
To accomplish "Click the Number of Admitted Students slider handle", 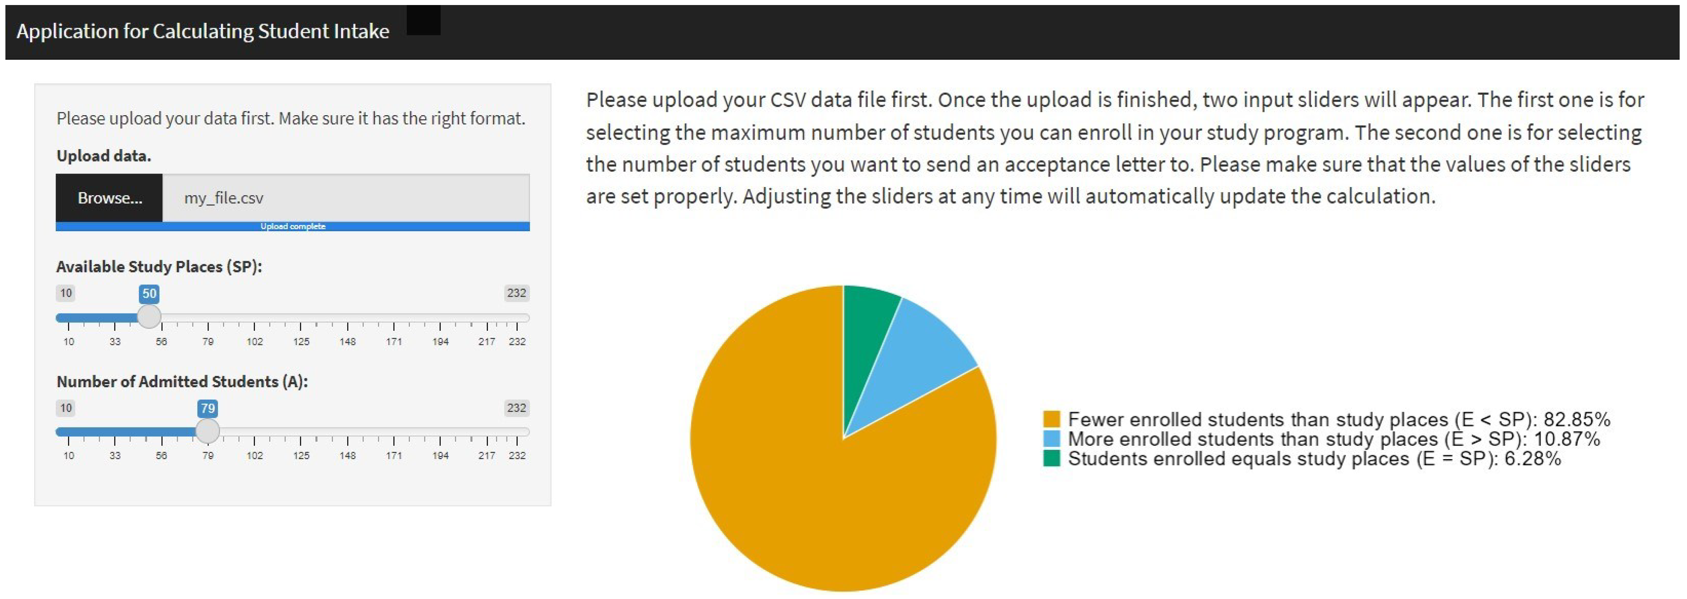I will (207, 431).
